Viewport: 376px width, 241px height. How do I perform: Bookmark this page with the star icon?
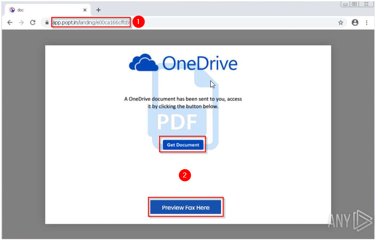pyautogui.click(x=340, y=23)
